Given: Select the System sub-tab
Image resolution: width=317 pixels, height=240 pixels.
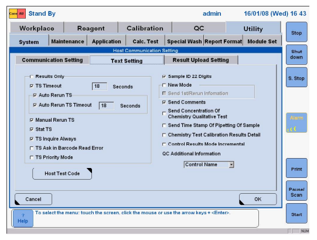Looking at the screenshot, I should (29, 42).
